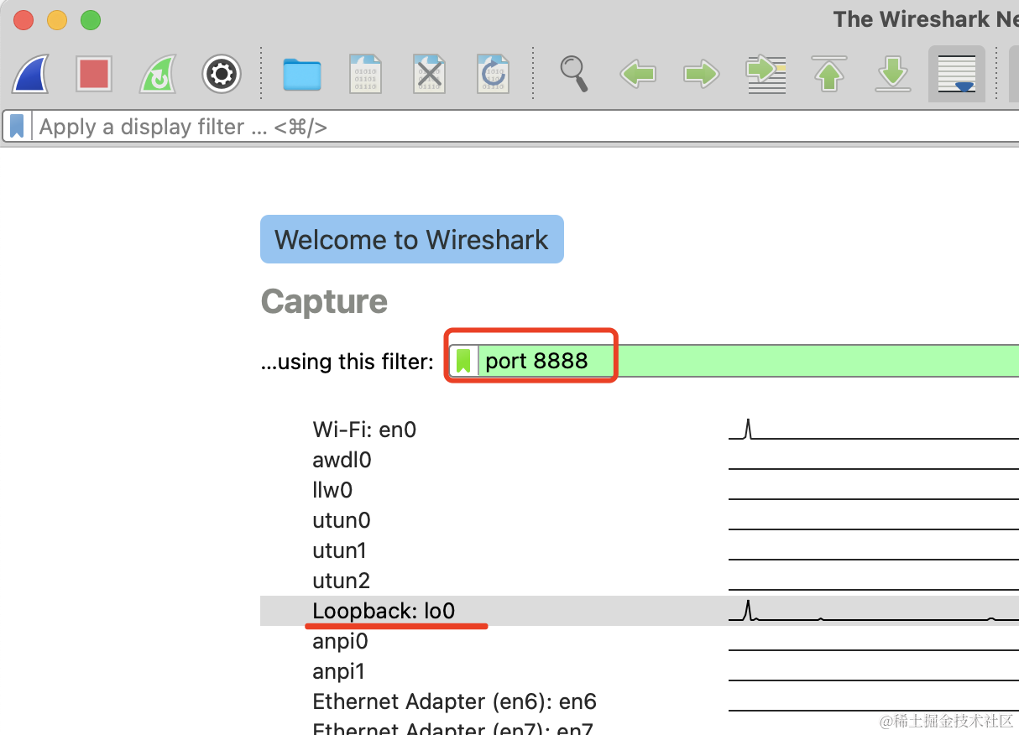Image resolution: width=1019 pixels, height=735 pixels.
Task: Click the Loopback lo0 traffic sparkline
Action: [873, 611]
